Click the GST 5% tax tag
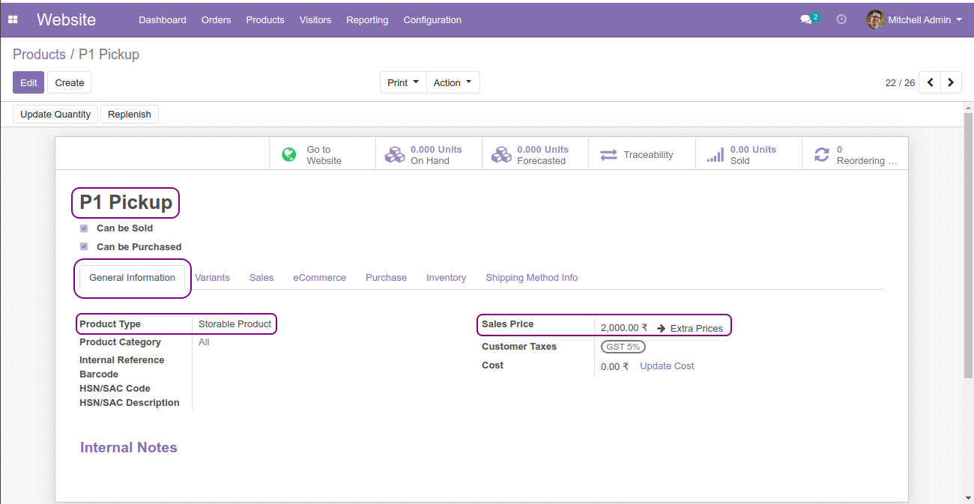This screenshot has height=504, width=974. 623,347
